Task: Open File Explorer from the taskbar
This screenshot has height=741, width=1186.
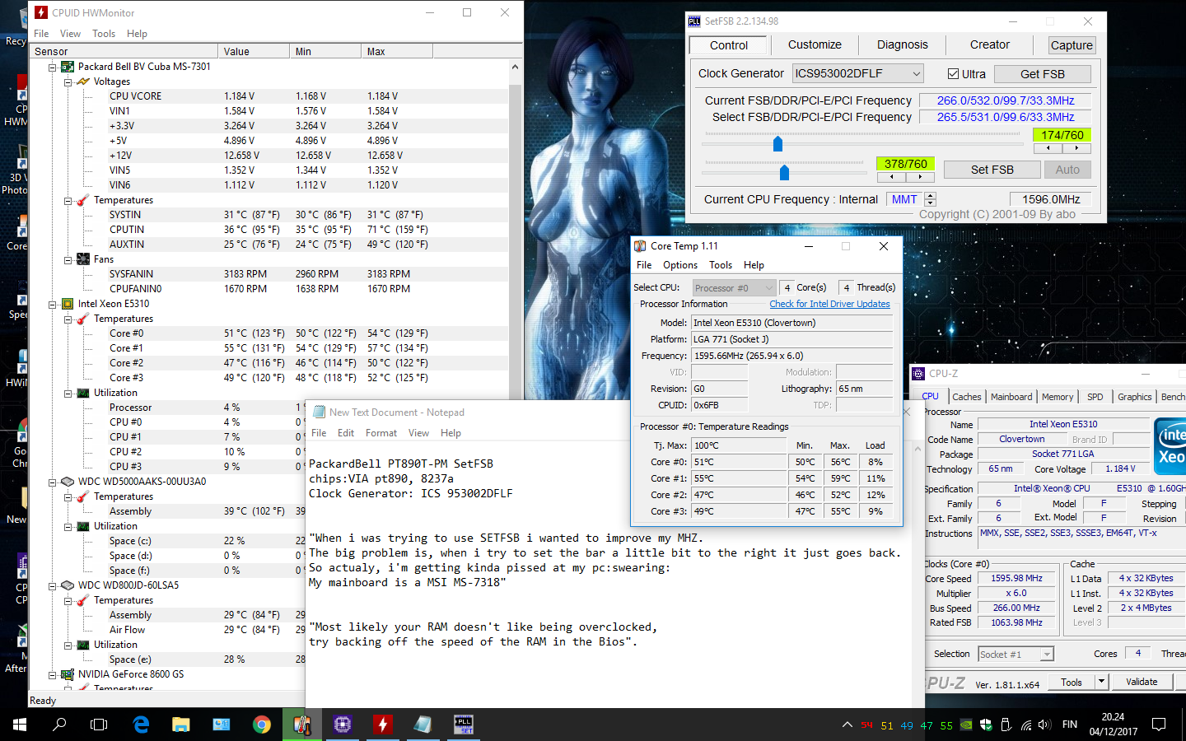Action: 181,725
